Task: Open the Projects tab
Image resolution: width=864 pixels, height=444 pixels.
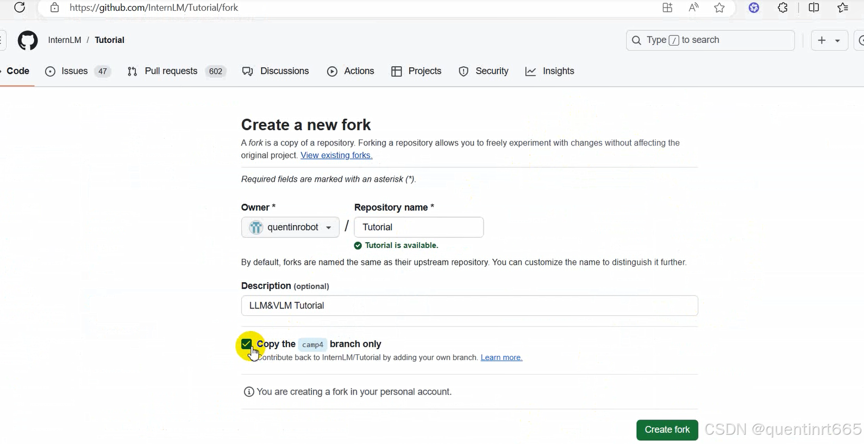Action: (416, 71)
